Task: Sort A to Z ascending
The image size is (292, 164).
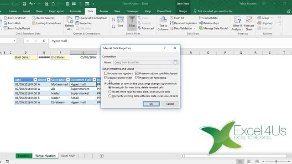Action: [114, 19]
